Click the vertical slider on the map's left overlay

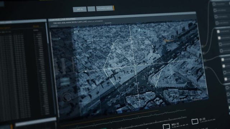(63, 66)
